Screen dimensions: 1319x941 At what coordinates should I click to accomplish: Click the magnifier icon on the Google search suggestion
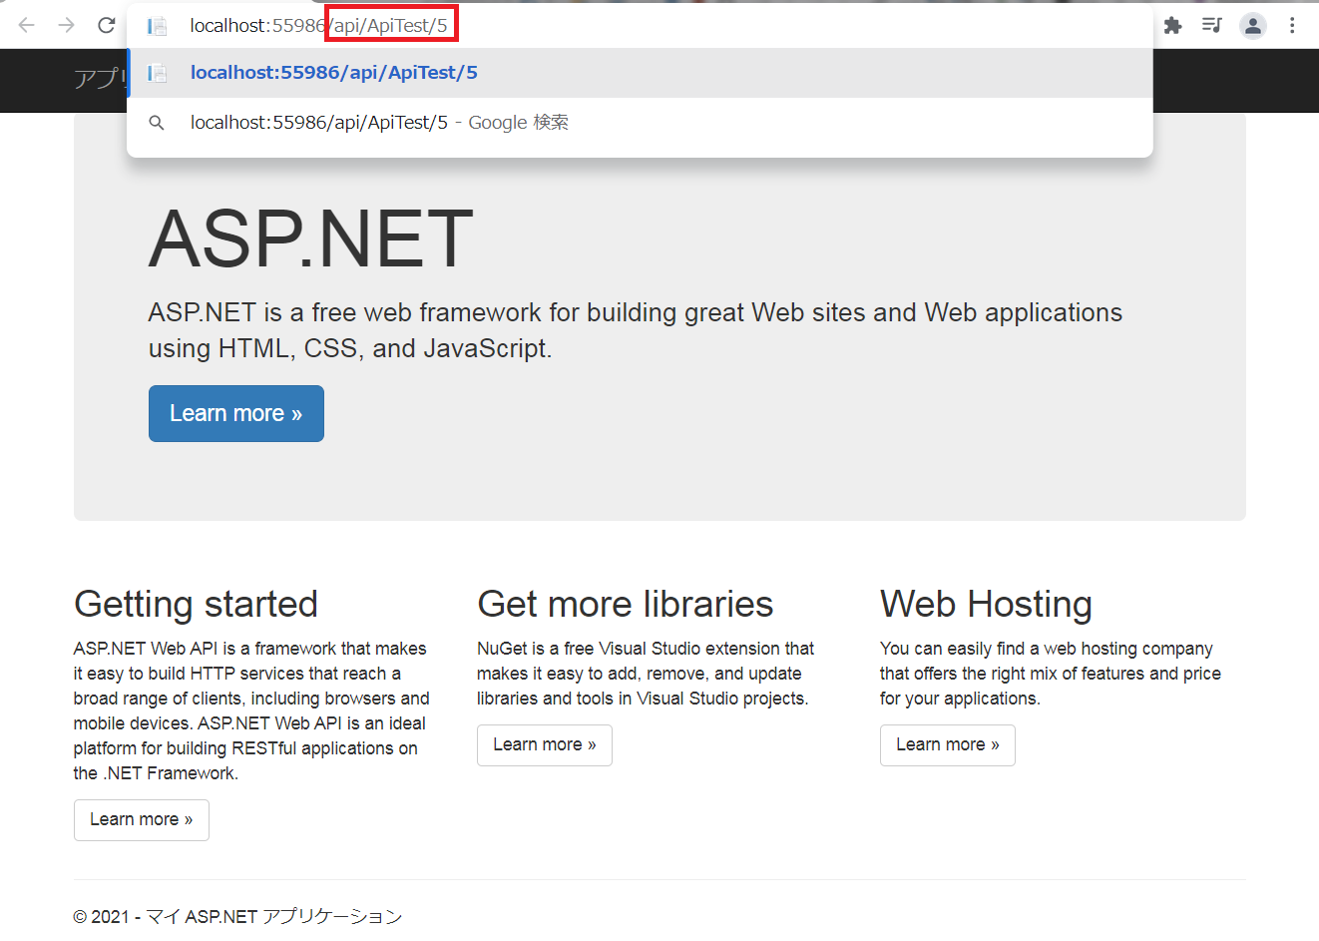[x=157, y=122]
